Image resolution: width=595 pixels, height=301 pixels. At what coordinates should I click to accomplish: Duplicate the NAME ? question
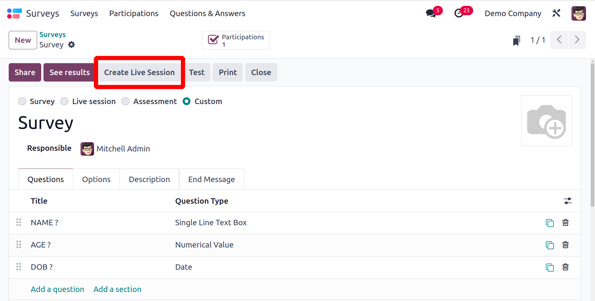pos(550,223)
